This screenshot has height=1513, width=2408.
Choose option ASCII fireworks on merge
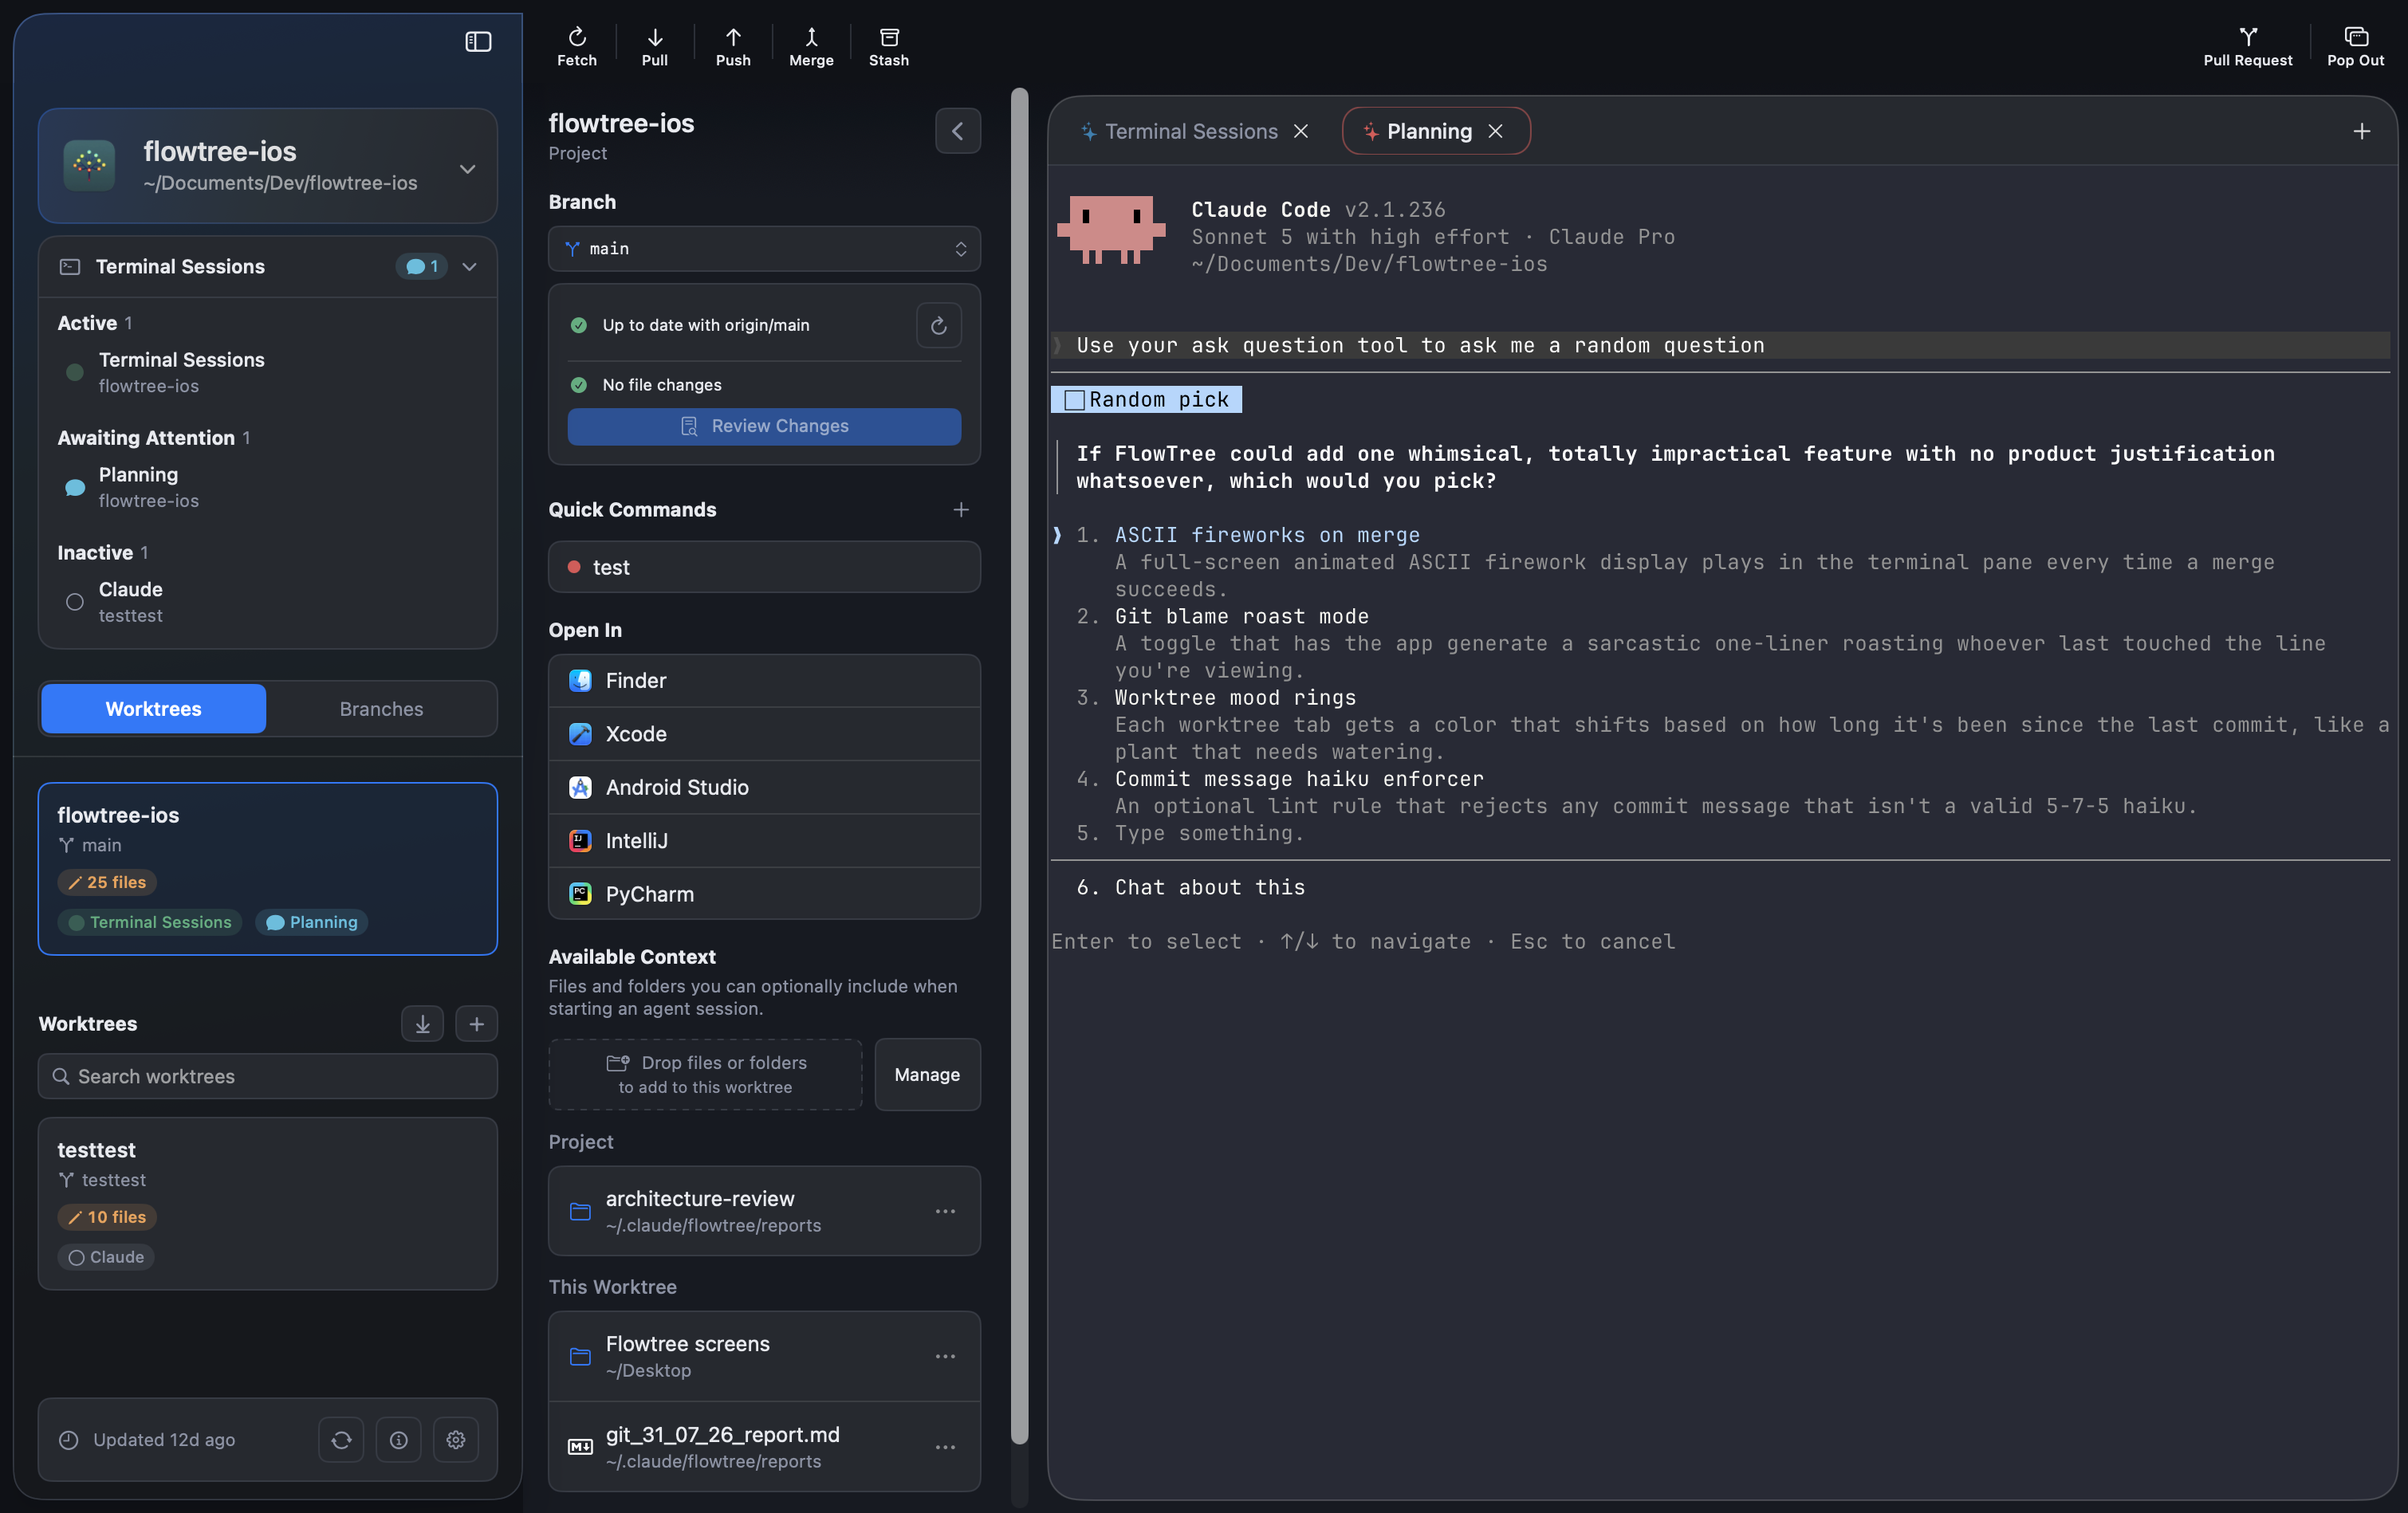coord(1266,536)
